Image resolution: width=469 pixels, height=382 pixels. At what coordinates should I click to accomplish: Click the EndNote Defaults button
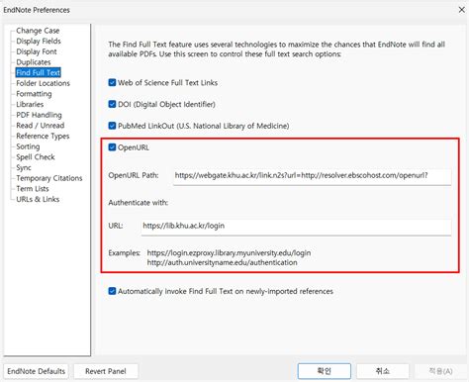pos(37,371)
